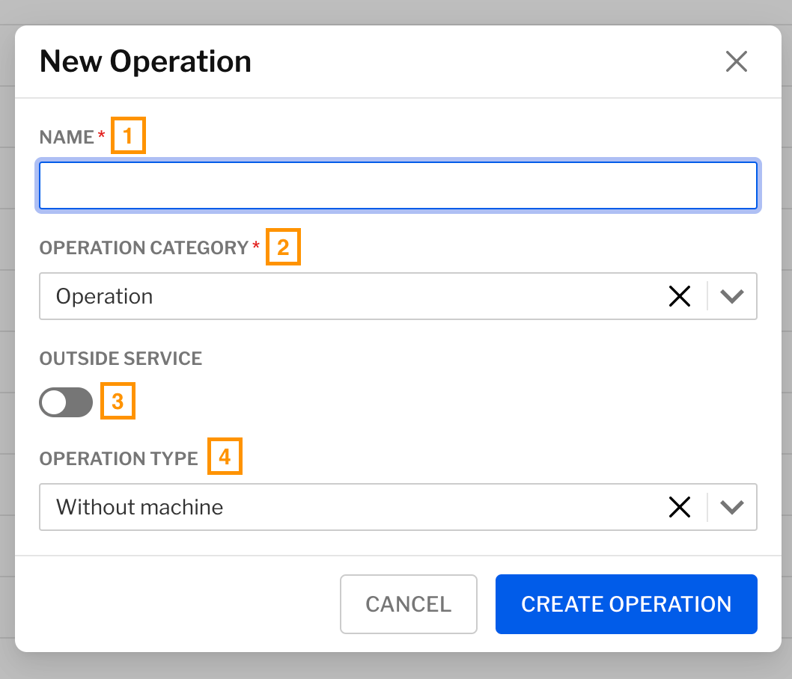Click the close icon of New Operation dialog
The width and height of the screenshot is (792, 679).
(x=736, y=61)
